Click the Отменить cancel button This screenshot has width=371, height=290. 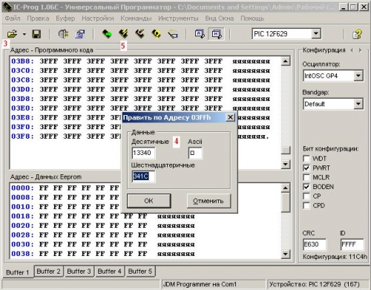coord(209,201)
